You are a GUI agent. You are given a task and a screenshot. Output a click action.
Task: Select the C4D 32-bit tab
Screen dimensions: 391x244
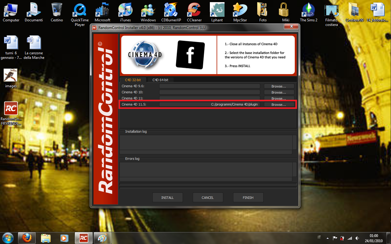pyautogui.click(x=133, y=80)
